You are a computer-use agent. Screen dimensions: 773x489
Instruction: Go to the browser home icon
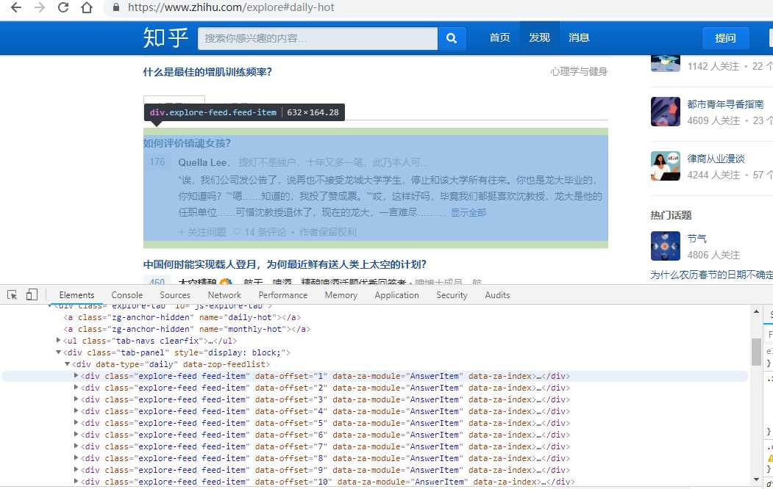coord(87,7)
